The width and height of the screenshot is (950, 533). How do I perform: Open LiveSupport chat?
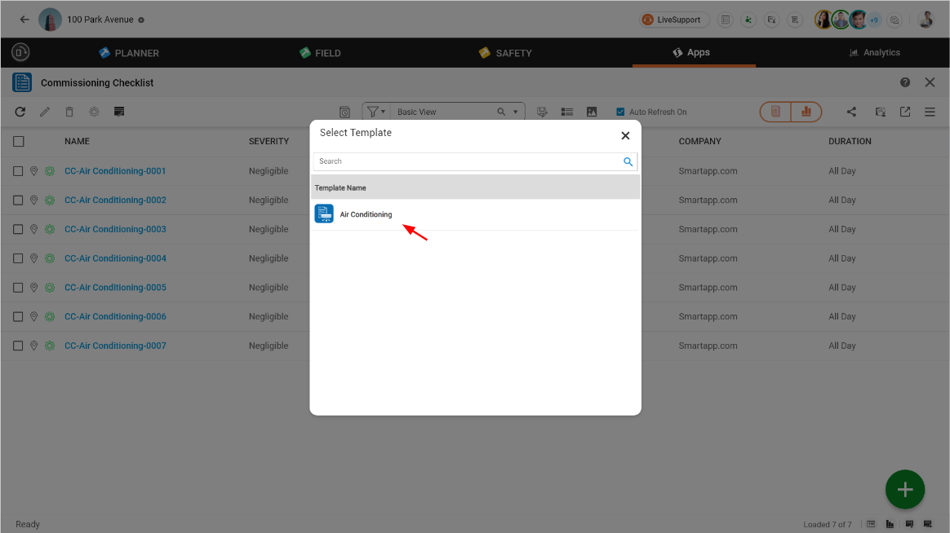click(x=674, y=20)
